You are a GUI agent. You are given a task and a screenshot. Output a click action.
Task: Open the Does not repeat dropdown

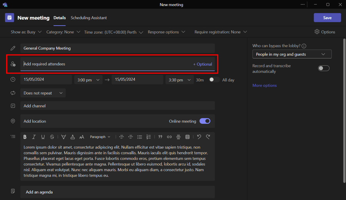(43, 93)
